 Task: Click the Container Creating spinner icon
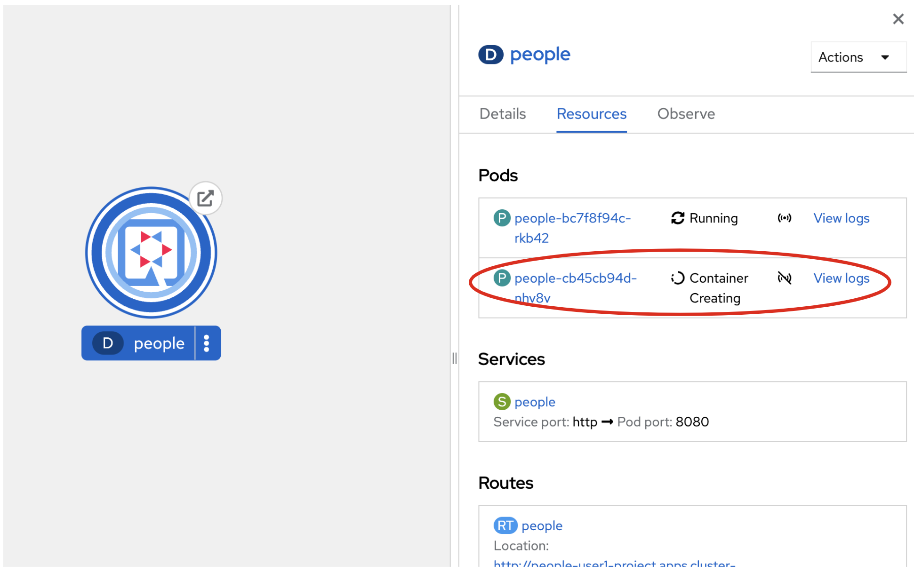pyautogui.click(x=677, y=278)
